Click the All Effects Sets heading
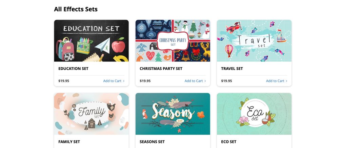This screenshot has height=148, width=339. coord(76,9)
